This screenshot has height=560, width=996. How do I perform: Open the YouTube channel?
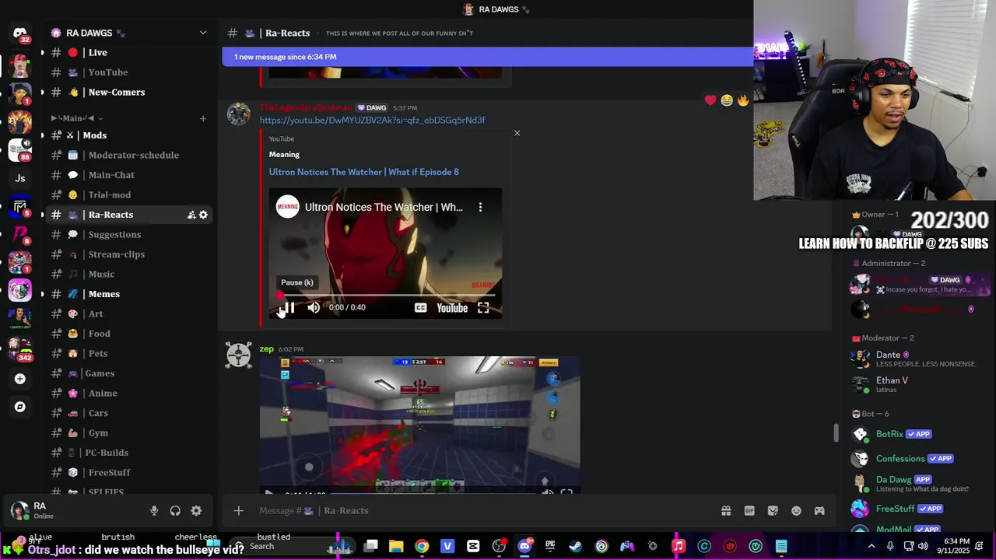pos(129,72)
